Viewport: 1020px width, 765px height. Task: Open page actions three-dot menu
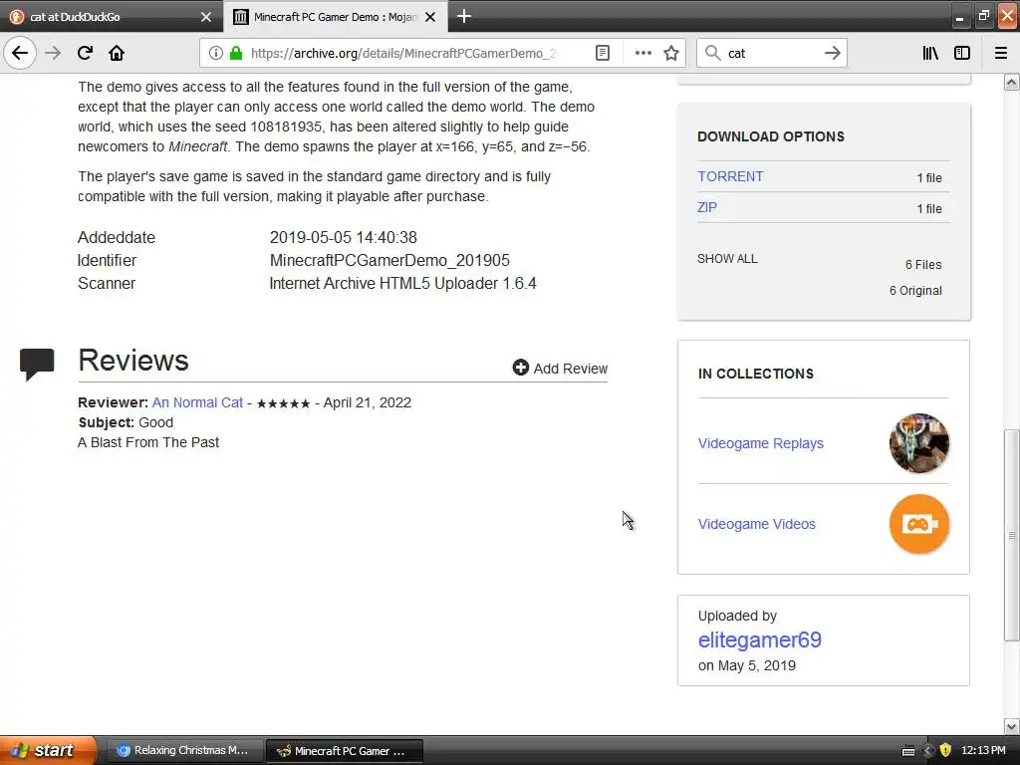(x=642, y=53)
